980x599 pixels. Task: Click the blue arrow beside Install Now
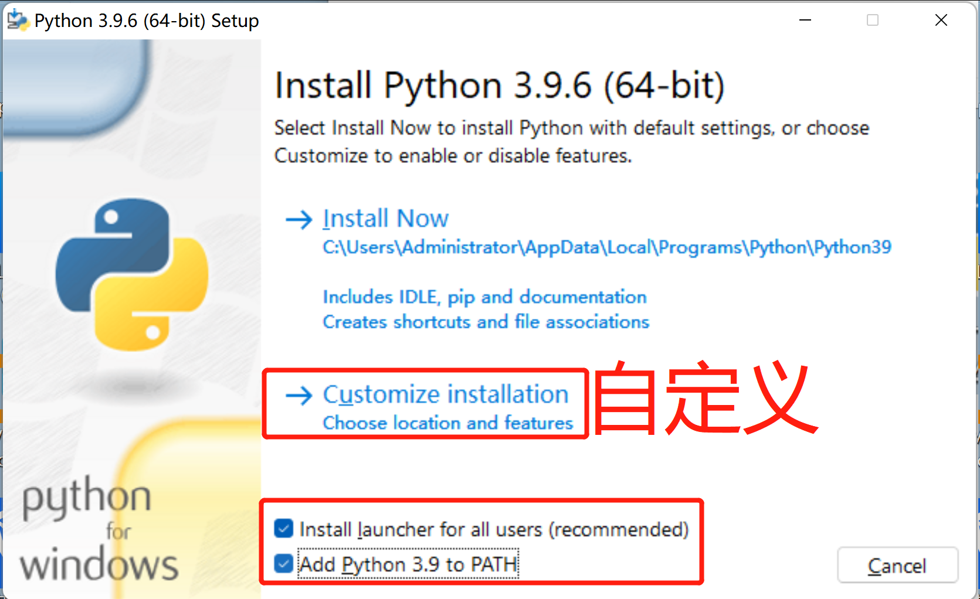coord(299,220)
